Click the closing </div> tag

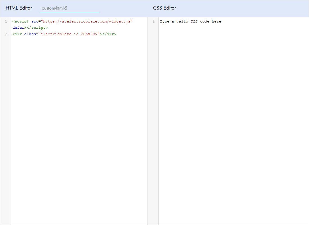point(109,34)
